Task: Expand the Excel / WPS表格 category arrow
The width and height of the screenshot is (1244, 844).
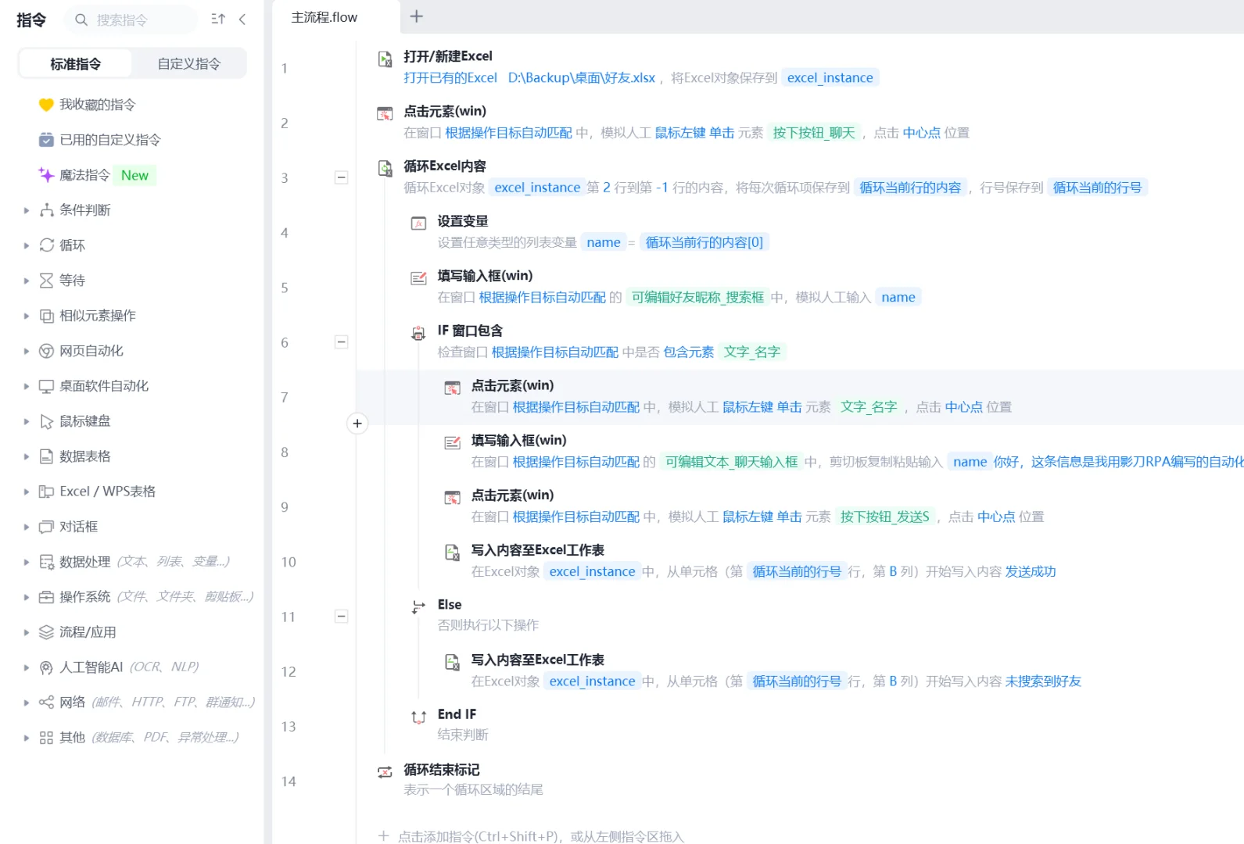Action: (26, 492)
